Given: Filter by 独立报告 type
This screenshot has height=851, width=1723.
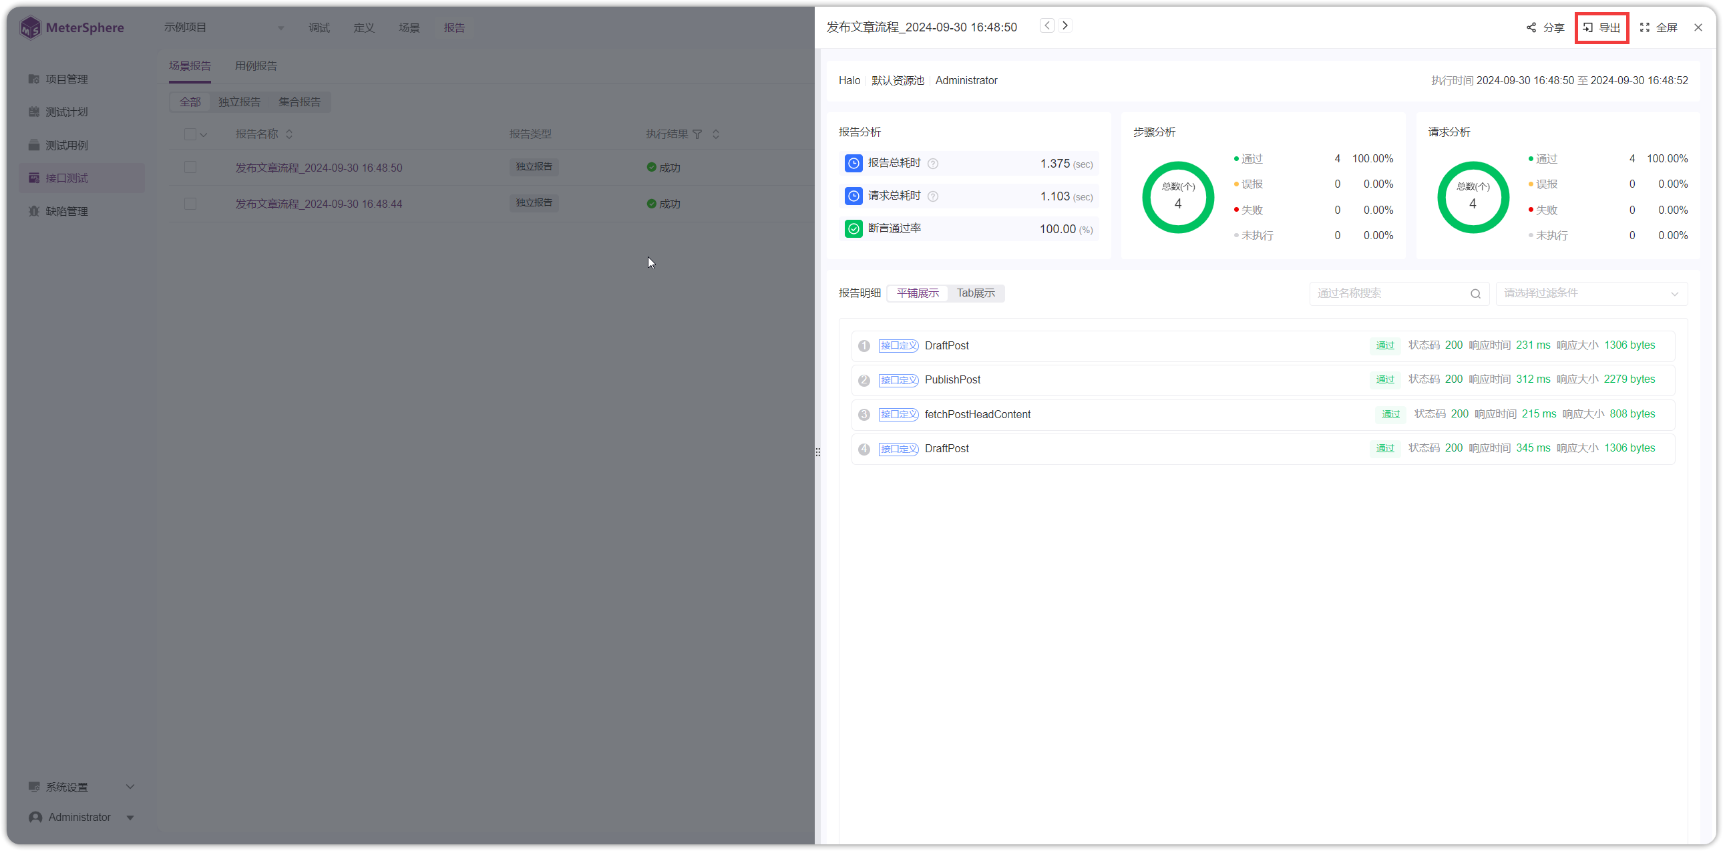Looking at the screenshot, I should pos(240,102).
